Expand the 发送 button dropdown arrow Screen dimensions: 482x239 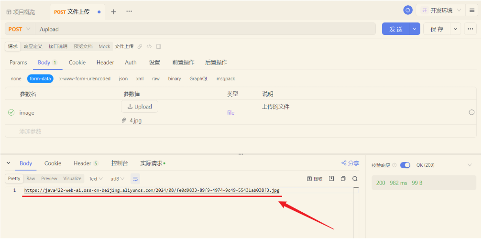click(415, 29)
